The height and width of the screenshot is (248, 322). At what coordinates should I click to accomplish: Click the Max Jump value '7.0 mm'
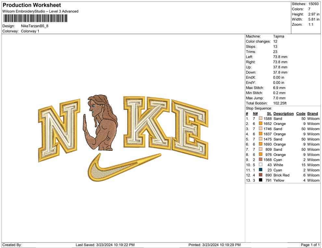pyautogui.click(x=279, y=98)
